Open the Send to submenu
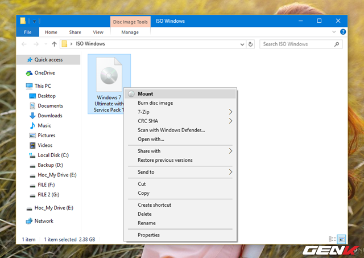This screenshot has height=258, width=364. tap(180, 172)
